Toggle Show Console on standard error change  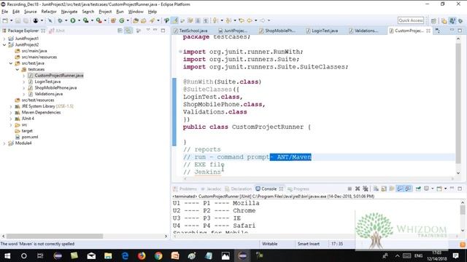point(408,189)
